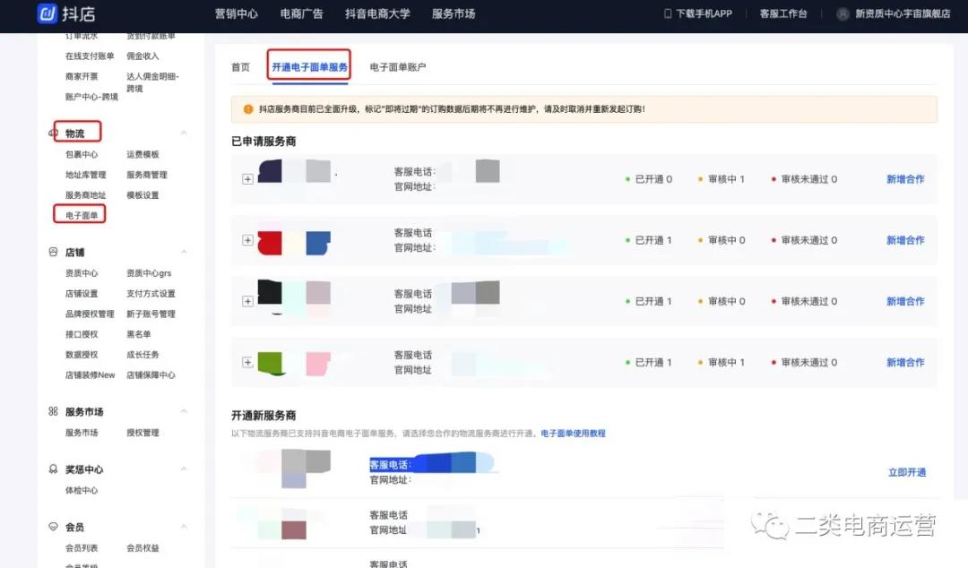Click the user avatar icon in header
968x568 pixels.
click(x=843, y=14)
